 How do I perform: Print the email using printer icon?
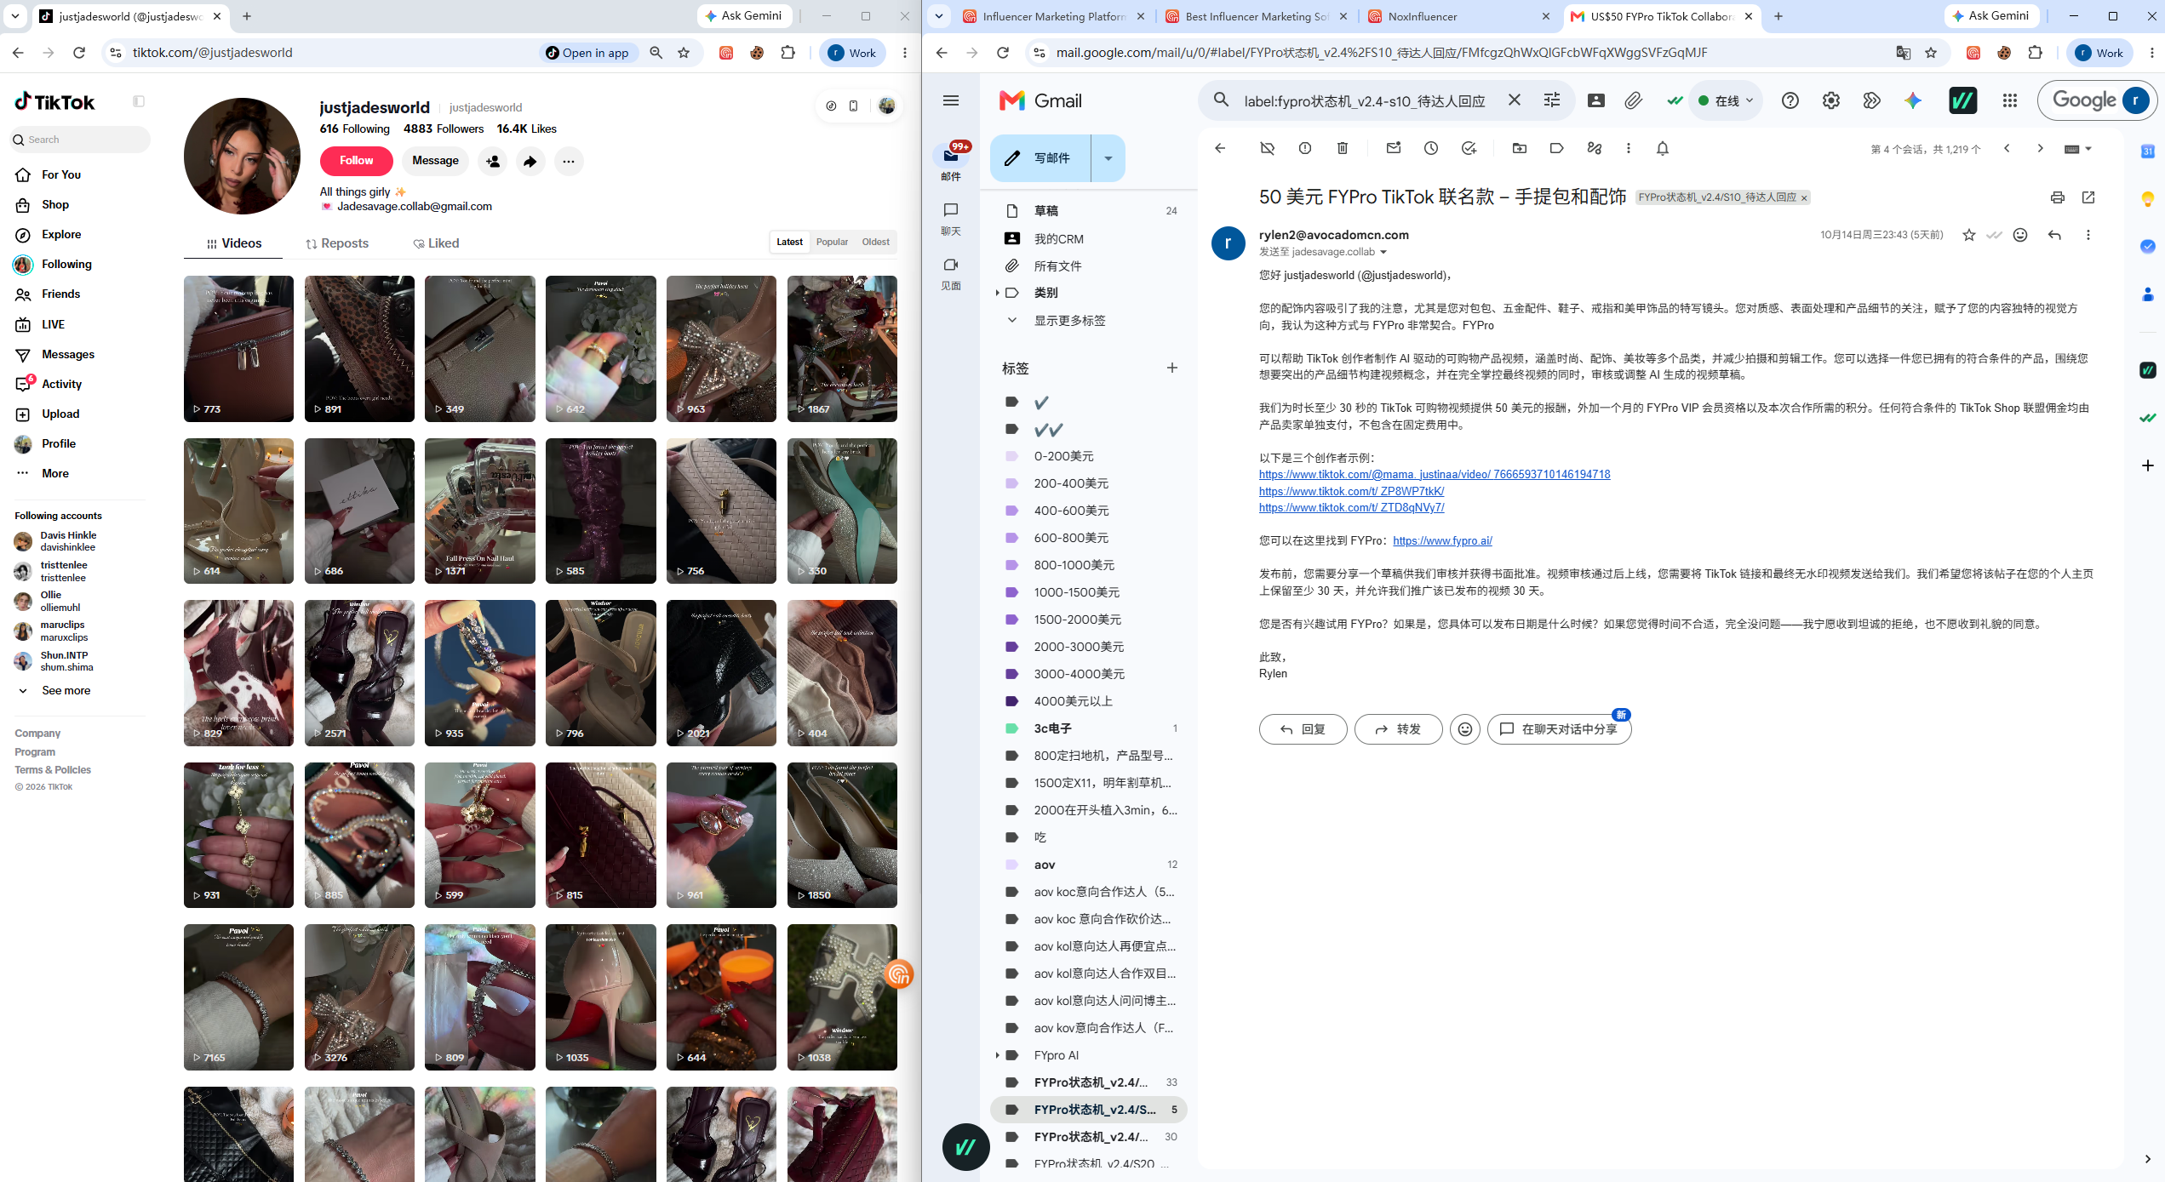[x=2057, y=197]
